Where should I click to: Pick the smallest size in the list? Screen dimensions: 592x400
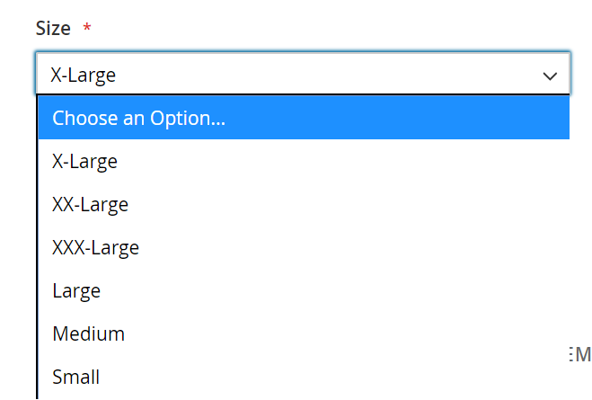click(x=76, y=377)
